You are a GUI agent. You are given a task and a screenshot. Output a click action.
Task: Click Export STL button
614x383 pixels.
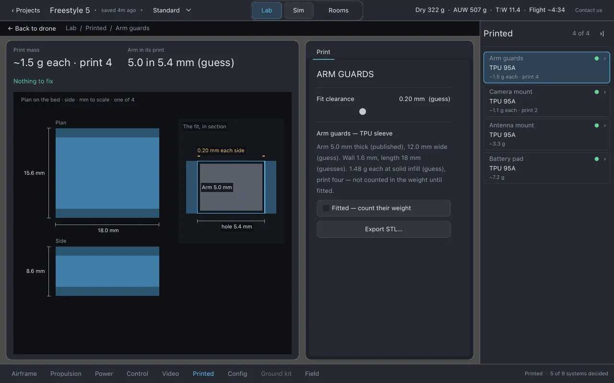pos(383,229)
